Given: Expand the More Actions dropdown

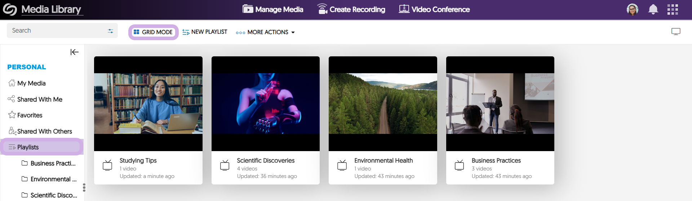Looking at the screenshot, I should (x=265, y=32).
